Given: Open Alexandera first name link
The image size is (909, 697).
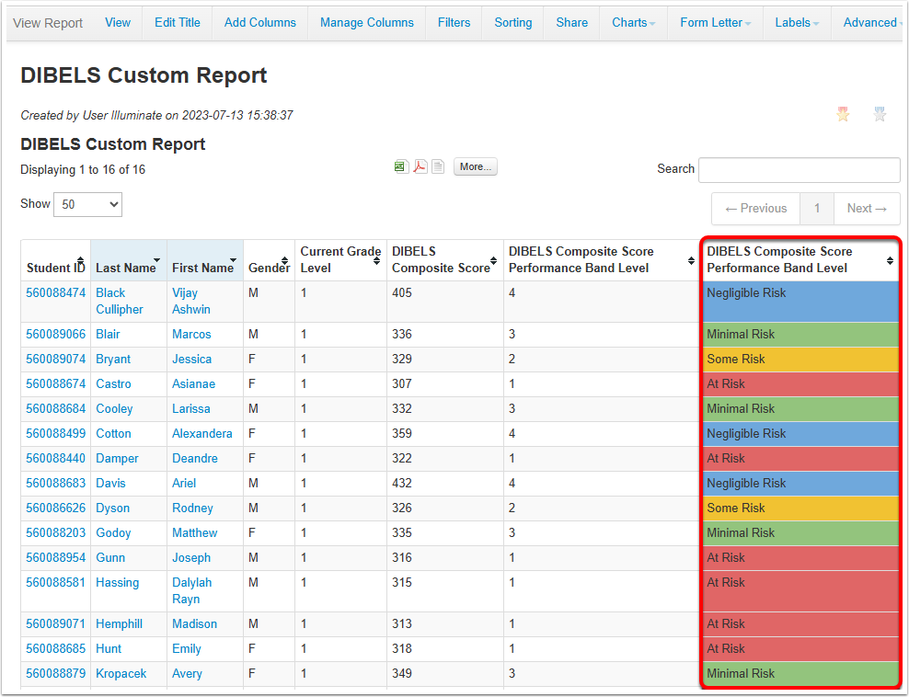Looking at the screenshot, I should 201,434.
